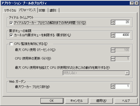The height and width of the screenshot is (106, 140).
Task: Click the キャンセル button
Action: [x=77, y=101]
